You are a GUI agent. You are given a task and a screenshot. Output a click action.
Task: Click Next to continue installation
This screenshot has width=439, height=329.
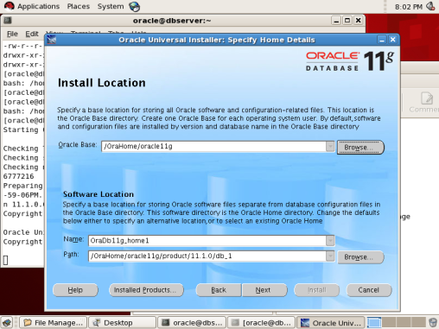[x=264, y=290]
